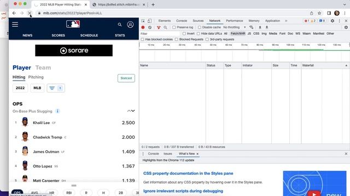350x196 pixels.
Task: Play the What's New video thumbnail
Action: (314, 183)
